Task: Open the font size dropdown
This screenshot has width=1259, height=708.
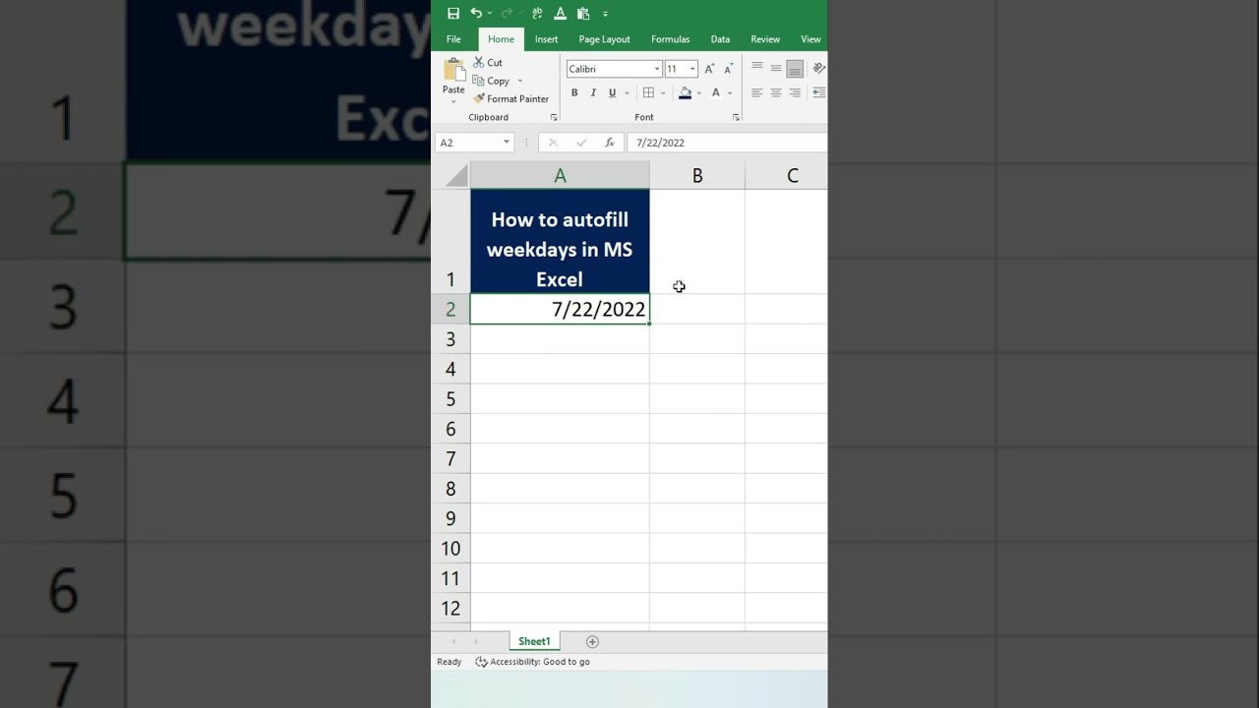Action: [692, 69]
